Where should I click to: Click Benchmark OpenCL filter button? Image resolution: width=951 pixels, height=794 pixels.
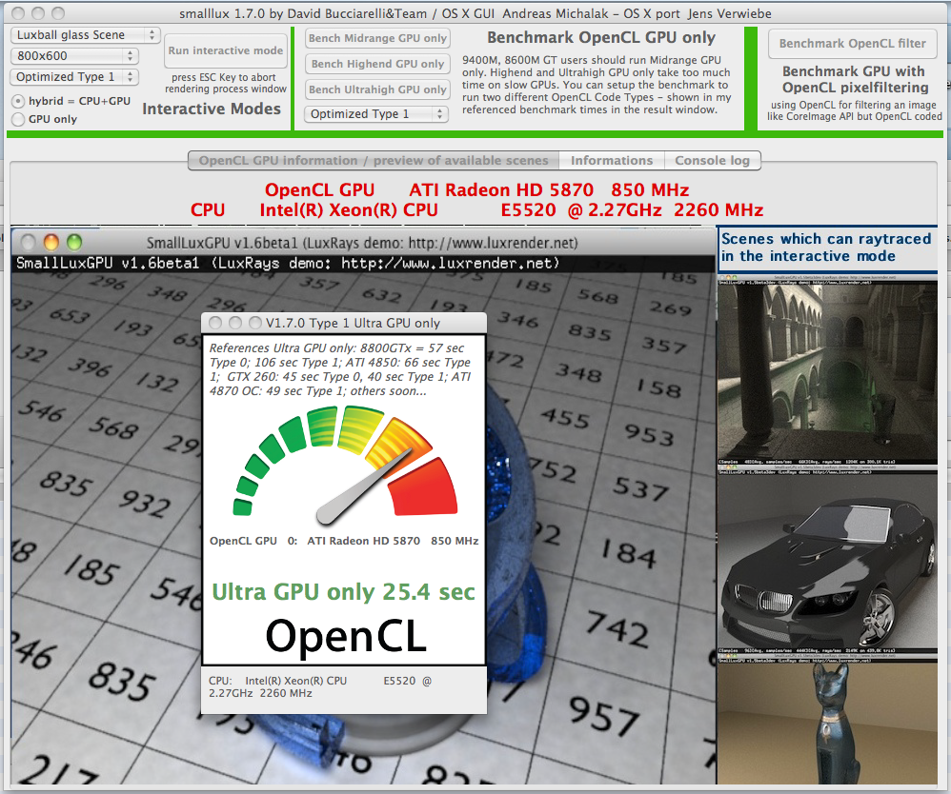coord(852,44)
